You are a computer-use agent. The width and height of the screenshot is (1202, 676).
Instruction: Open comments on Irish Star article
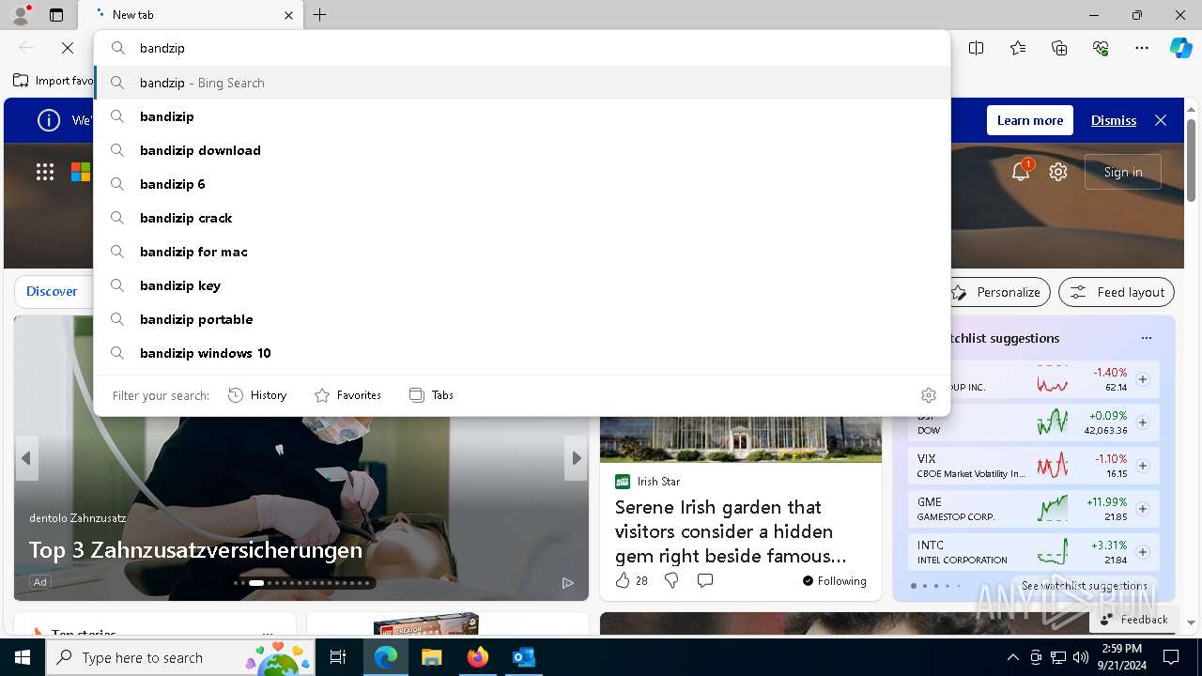click(705, 580)
